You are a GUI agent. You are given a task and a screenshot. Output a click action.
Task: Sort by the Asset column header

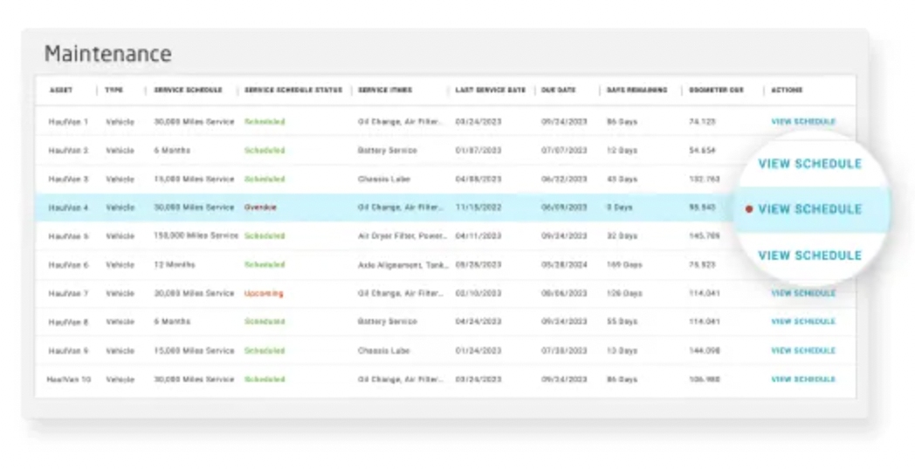point(61,90)
